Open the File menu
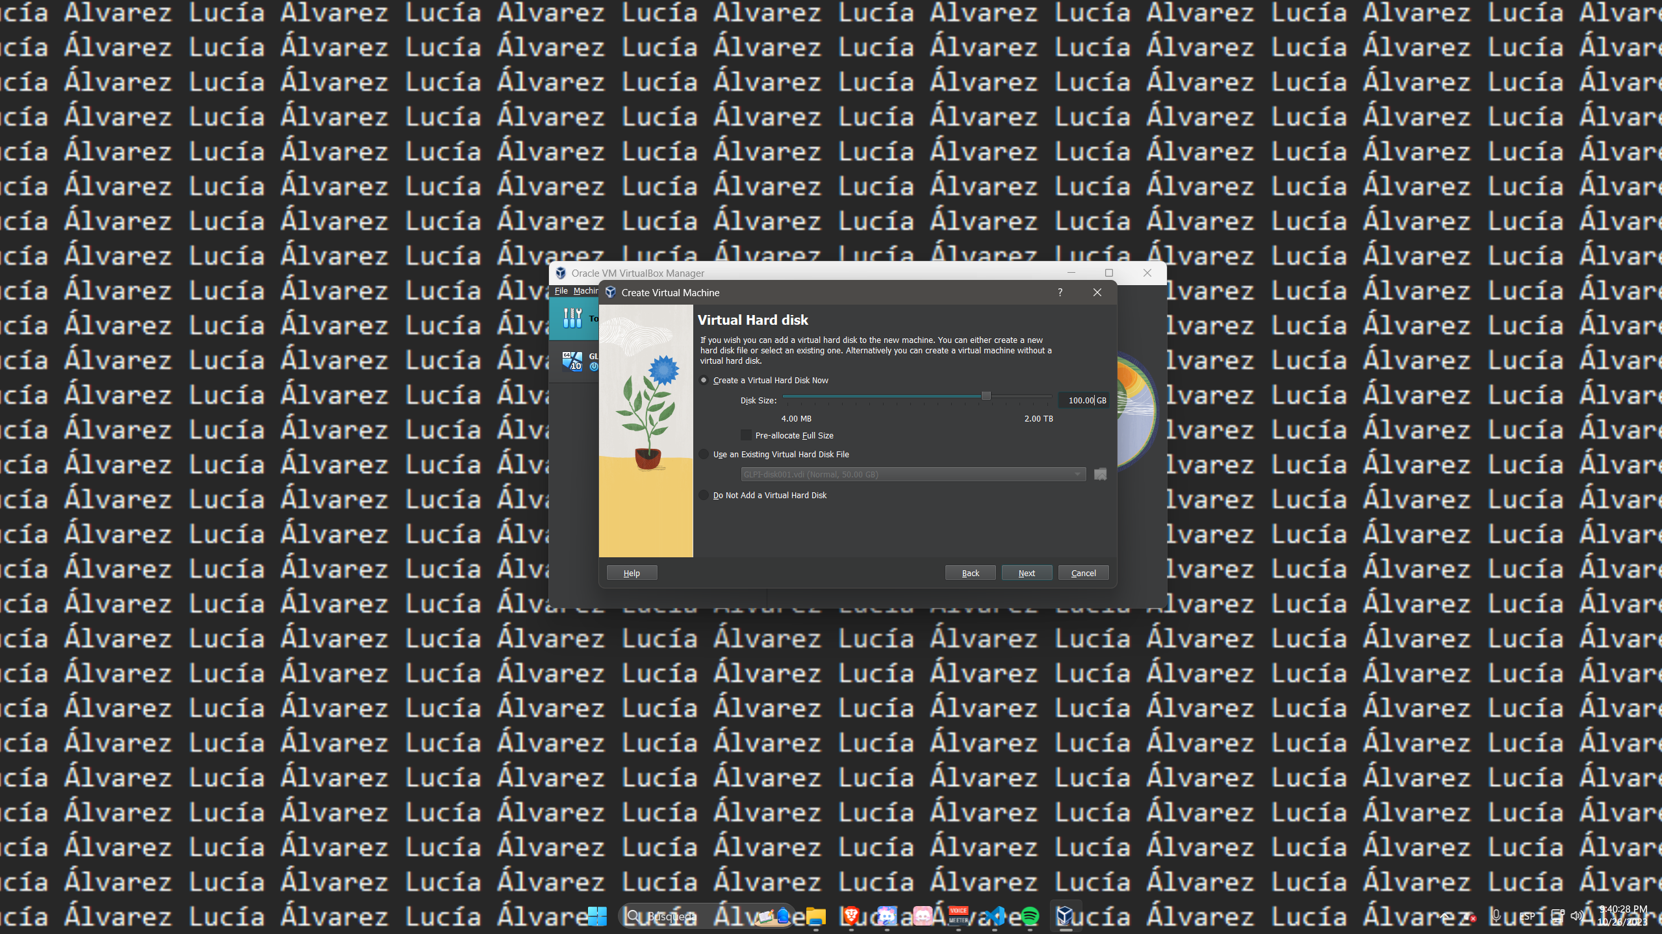1662x934 pixels. click(x=560, y=290)
